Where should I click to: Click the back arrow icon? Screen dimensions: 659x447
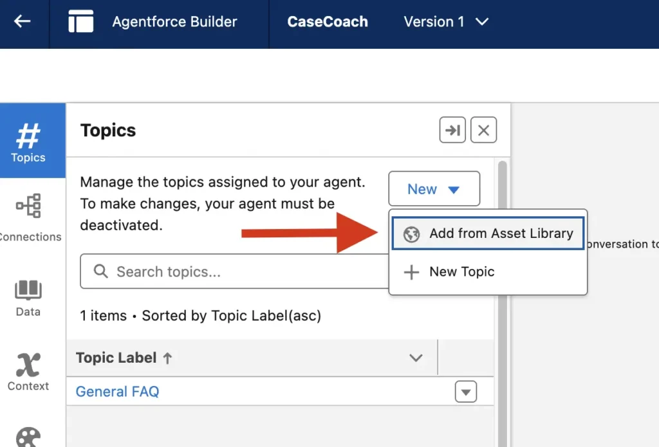[22, 22]
